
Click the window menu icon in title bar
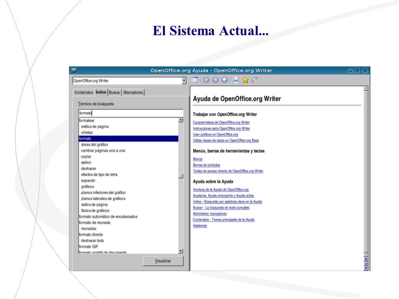[x=74, y=71]
